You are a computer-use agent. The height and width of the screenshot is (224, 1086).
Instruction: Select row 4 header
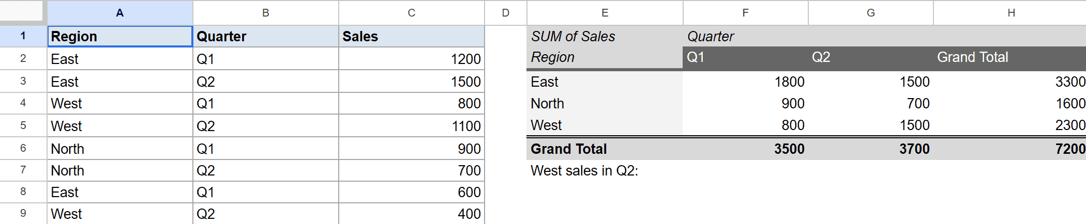click(23, 103)
